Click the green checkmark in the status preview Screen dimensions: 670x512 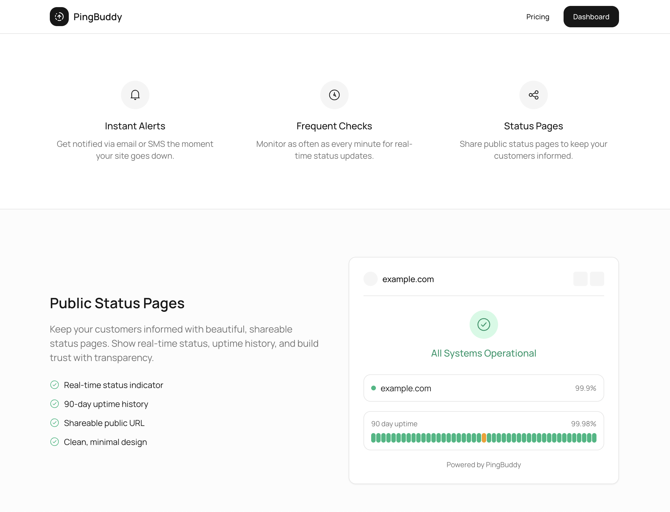click(x=483, y=324)
